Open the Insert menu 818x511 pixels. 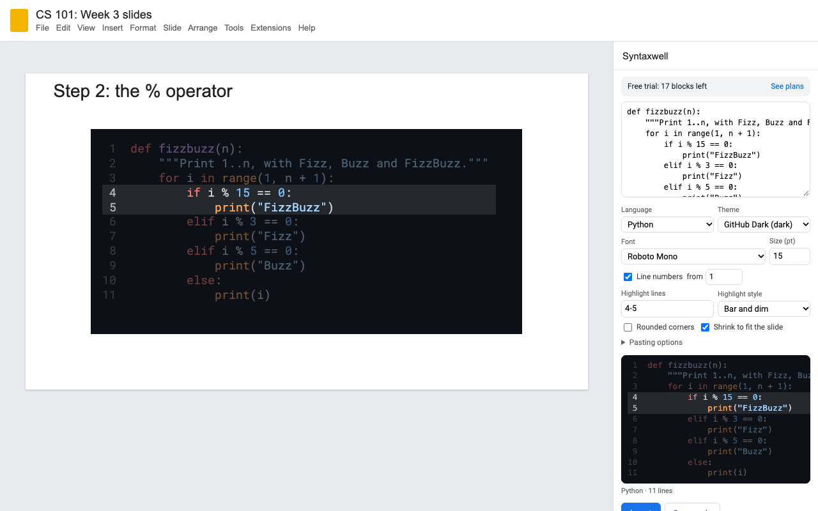112,28
